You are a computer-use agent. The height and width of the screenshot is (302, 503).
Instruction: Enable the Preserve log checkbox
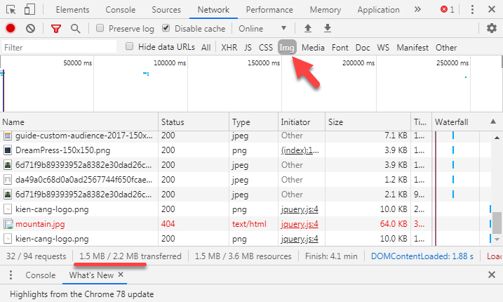[x=100, y=29]
